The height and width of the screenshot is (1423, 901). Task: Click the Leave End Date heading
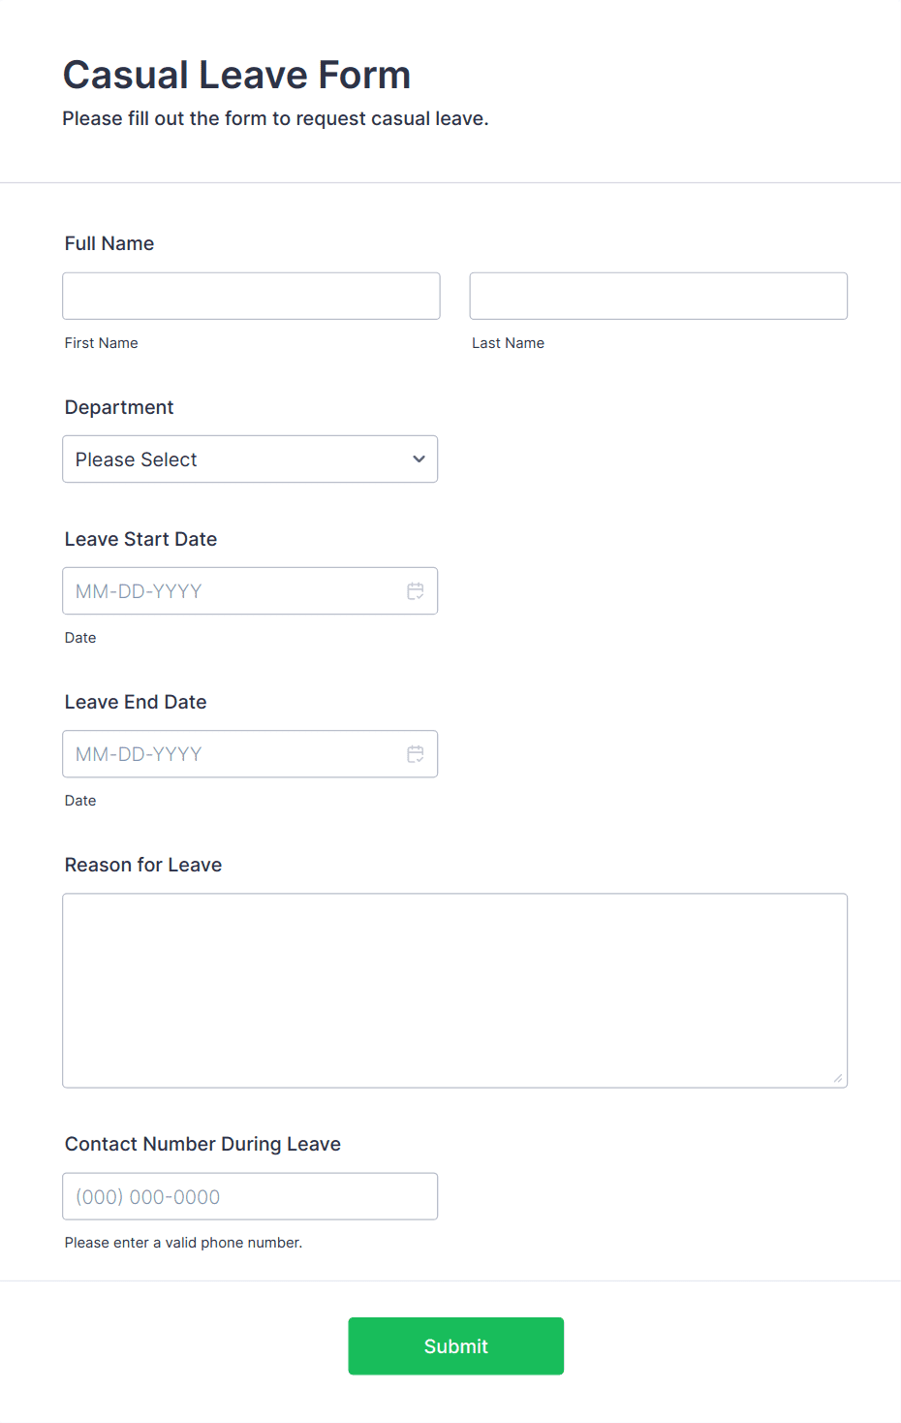point(135,701)
